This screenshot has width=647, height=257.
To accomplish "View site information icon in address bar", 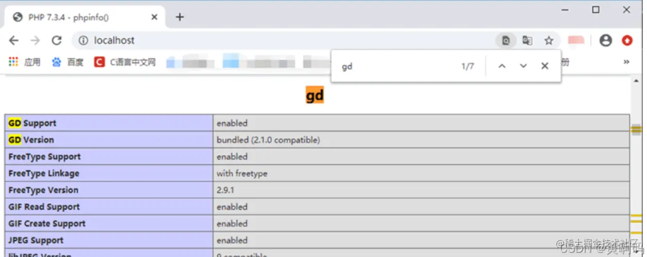I will (x=83, y=41).
